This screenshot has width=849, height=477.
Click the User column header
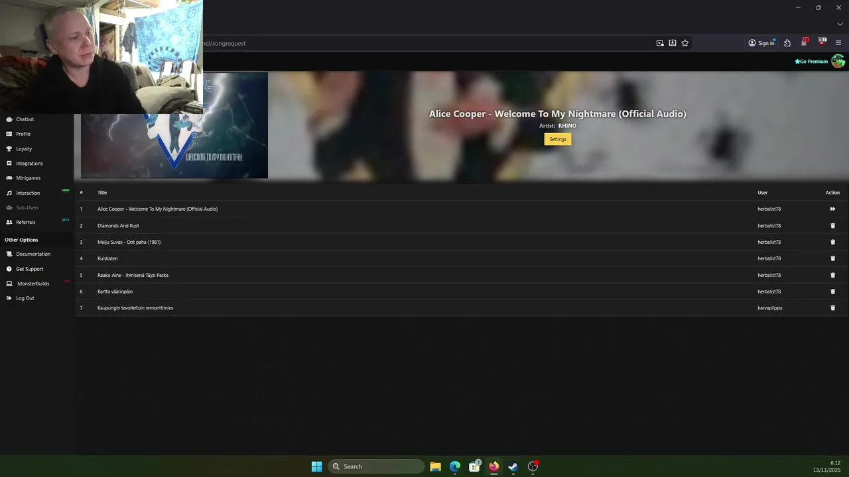point(763,193)
